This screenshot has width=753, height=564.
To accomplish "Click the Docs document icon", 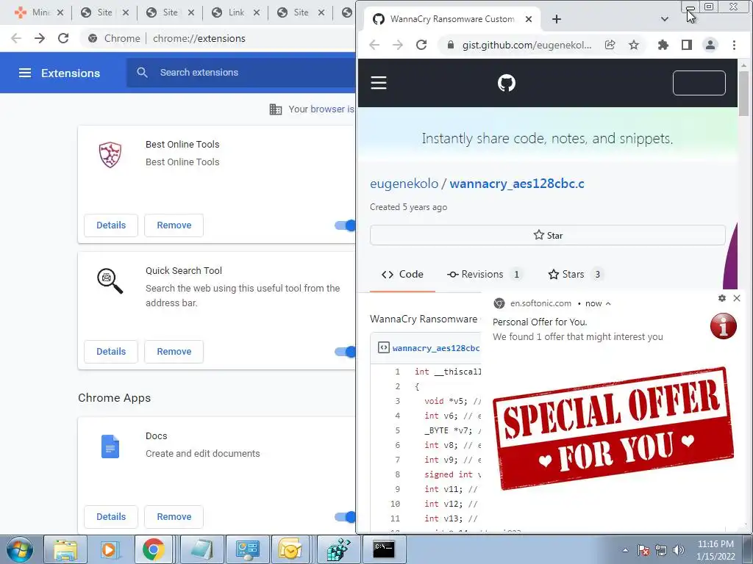I will pos(110,446).
